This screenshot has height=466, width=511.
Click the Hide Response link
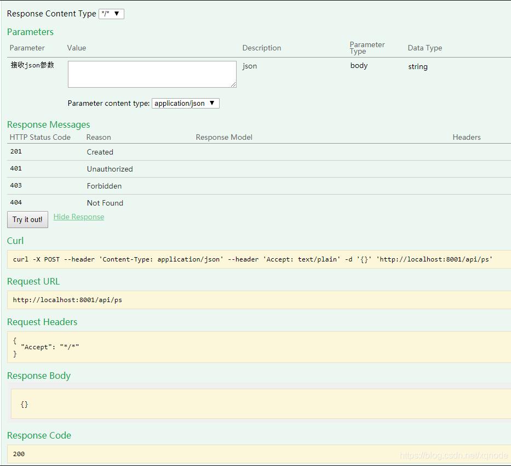pyautogui.click(x=78, y=217)
